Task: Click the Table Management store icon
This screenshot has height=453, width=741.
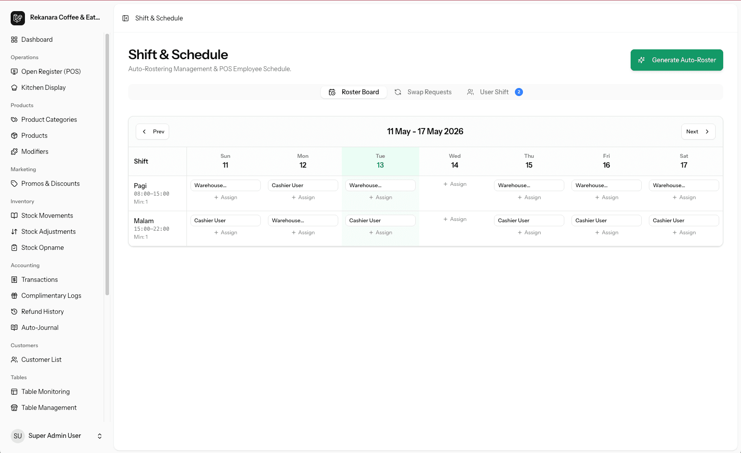Action: point(14,408)
